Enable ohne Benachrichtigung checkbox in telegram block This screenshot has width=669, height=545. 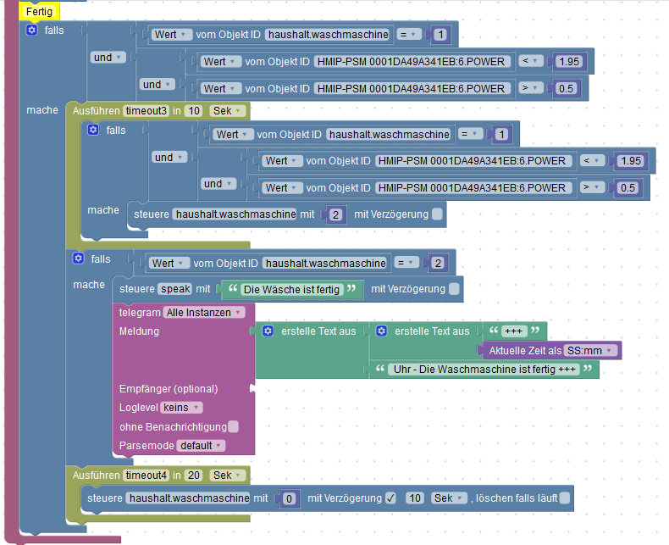click(234, 426)
